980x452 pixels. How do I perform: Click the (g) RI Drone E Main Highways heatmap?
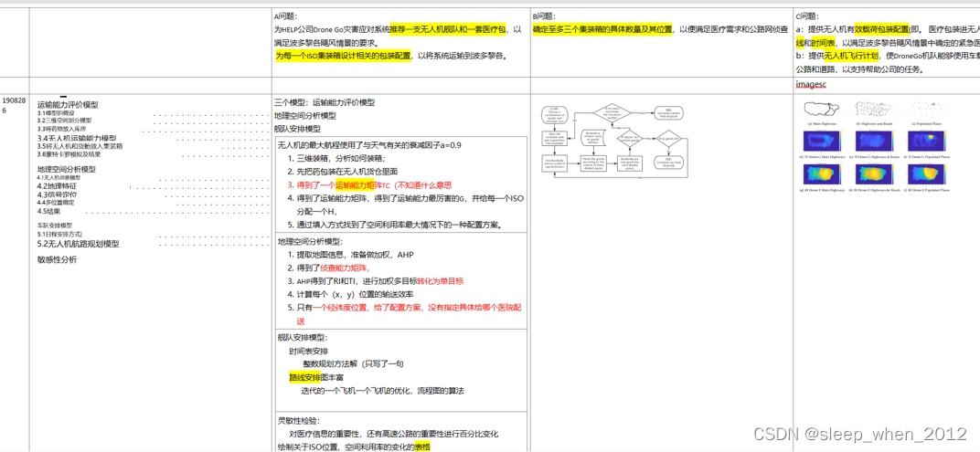click(822, 173)
